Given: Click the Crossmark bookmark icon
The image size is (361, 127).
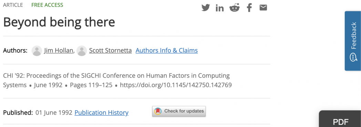Looking at the screenshot, I should click(x=158, y=112).
